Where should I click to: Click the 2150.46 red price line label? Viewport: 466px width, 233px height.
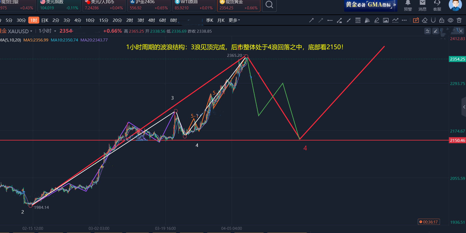tap(457, 140)
